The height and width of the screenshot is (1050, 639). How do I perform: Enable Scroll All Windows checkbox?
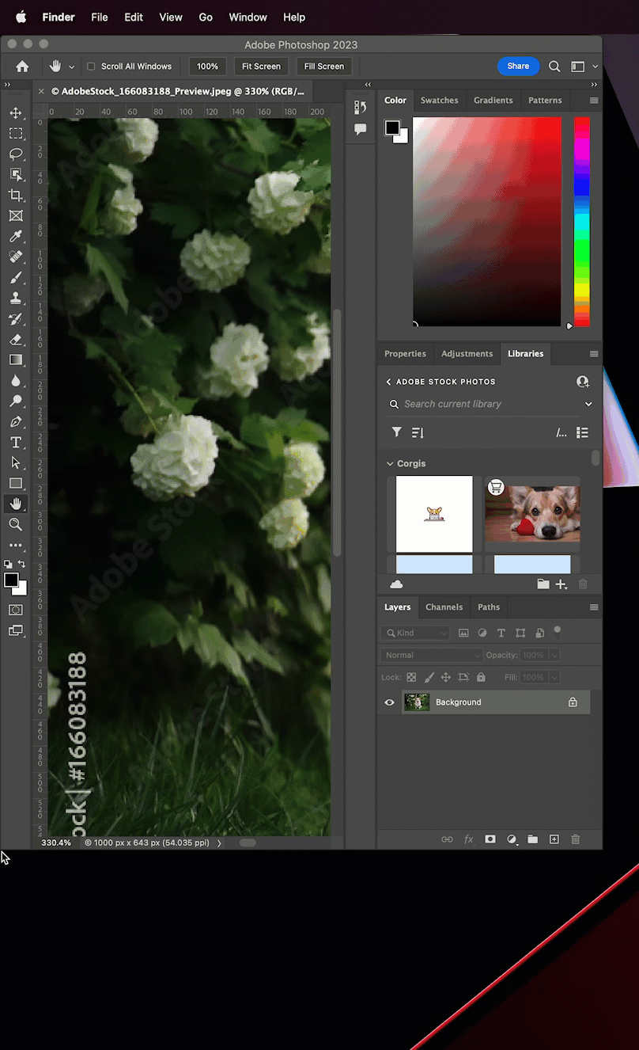pyautogui.click(x=91, y=67)
